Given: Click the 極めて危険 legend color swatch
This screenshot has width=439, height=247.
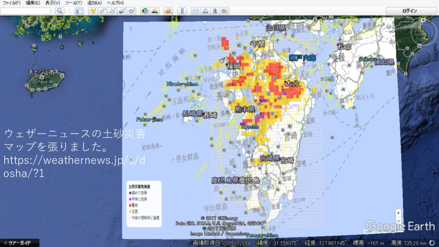Looking at the screenshot, I should point(130,193).
